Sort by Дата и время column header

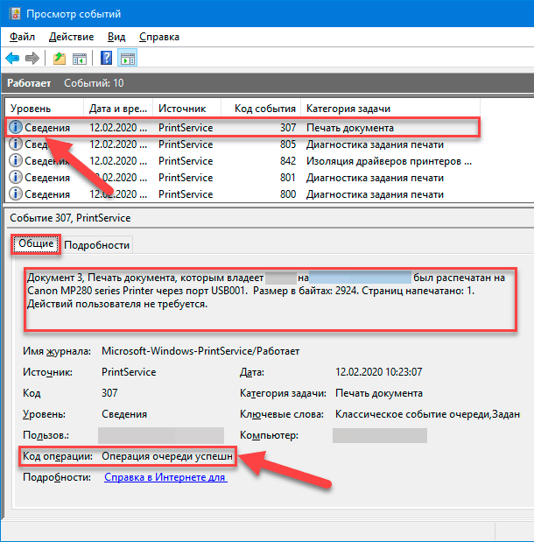coord(118,109)
